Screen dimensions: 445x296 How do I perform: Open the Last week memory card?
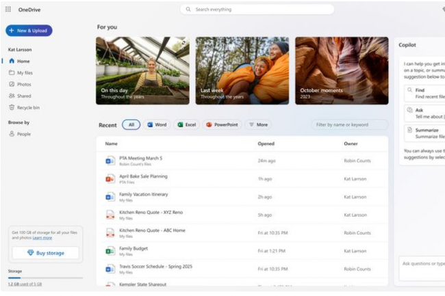coord(242,71)
